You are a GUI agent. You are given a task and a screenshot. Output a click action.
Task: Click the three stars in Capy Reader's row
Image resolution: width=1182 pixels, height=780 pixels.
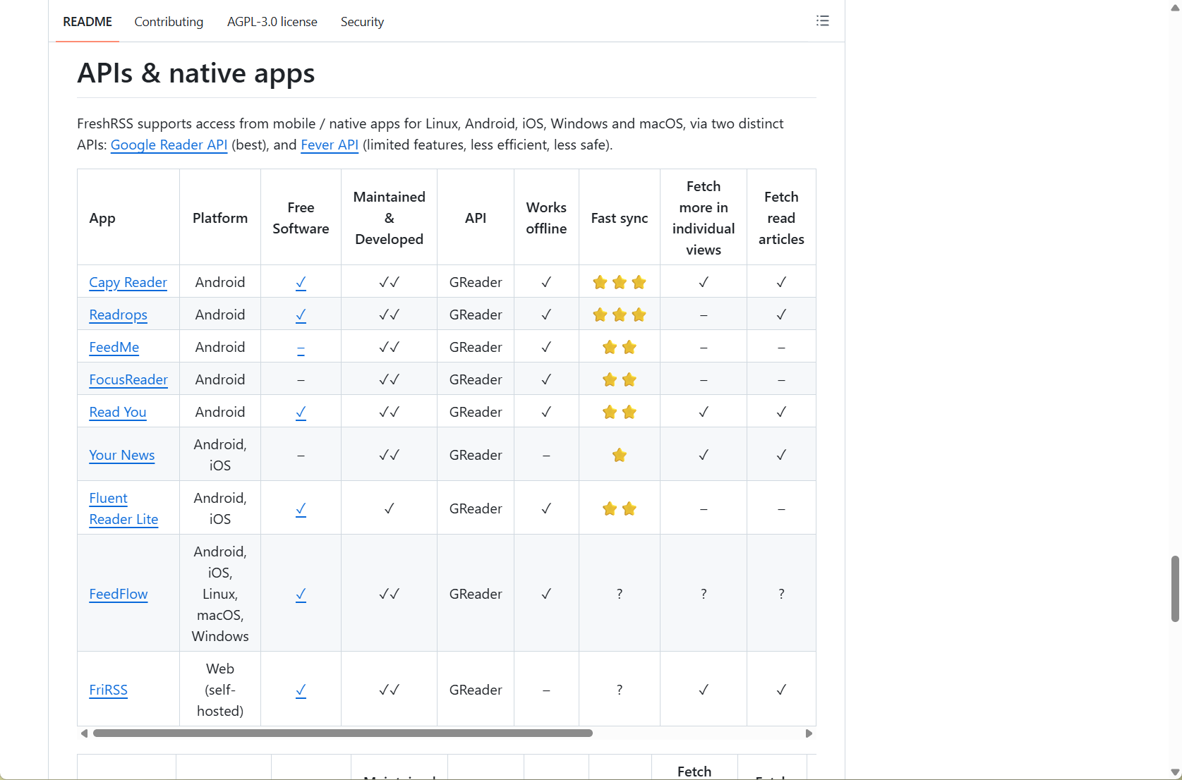(620, 282)
